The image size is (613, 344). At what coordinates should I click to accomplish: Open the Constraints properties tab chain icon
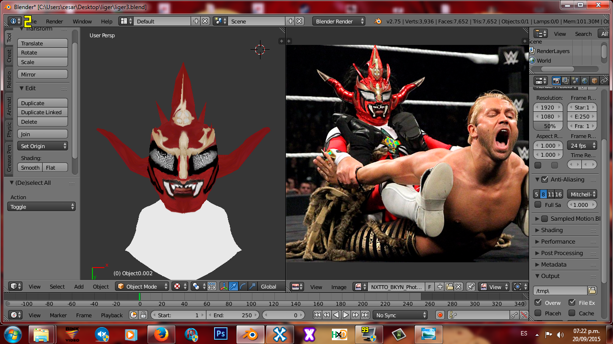click(604, 81)
